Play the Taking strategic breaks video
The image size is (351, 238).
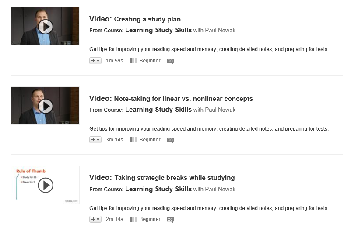coord(45,185)
